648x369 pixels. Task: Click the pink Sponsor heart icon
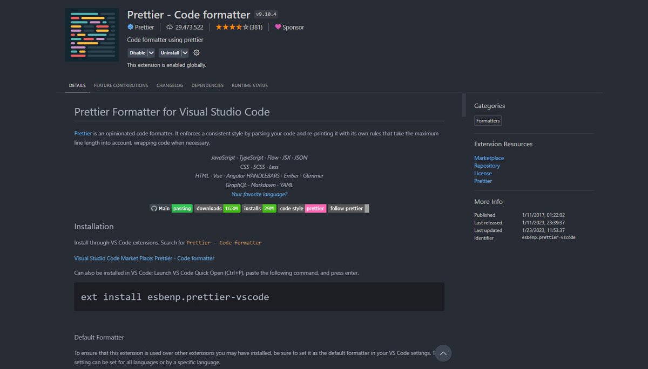click(x=278, y=27)
